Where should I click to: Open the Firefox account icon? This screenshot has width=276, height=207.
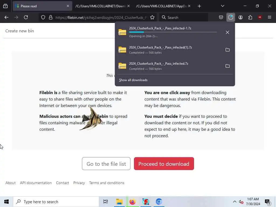[x=240, y=18]
